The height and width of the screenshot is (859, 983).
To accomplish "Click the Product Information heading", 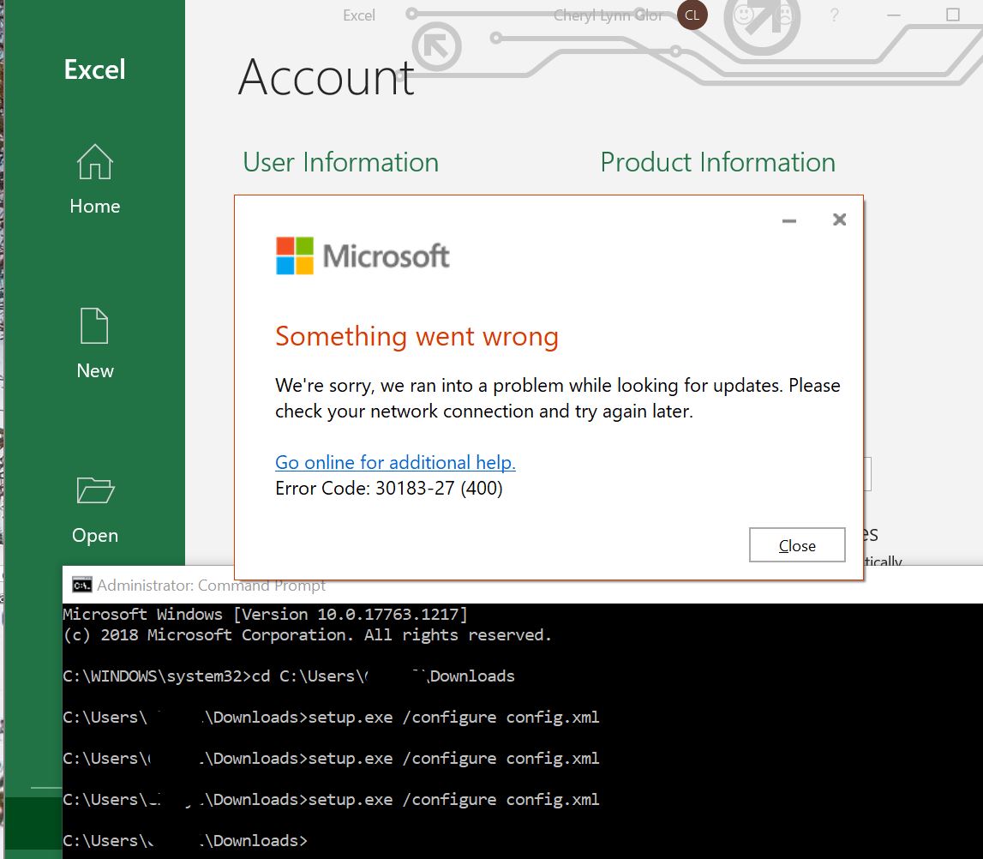I will click(x=718, y=162).
